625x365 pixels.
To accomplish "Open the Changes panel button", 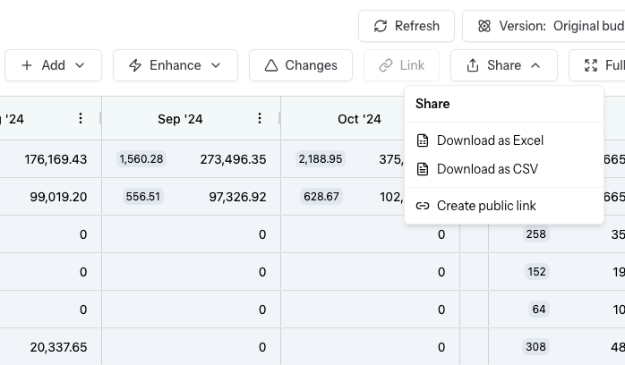I will (x=301, y=65).
